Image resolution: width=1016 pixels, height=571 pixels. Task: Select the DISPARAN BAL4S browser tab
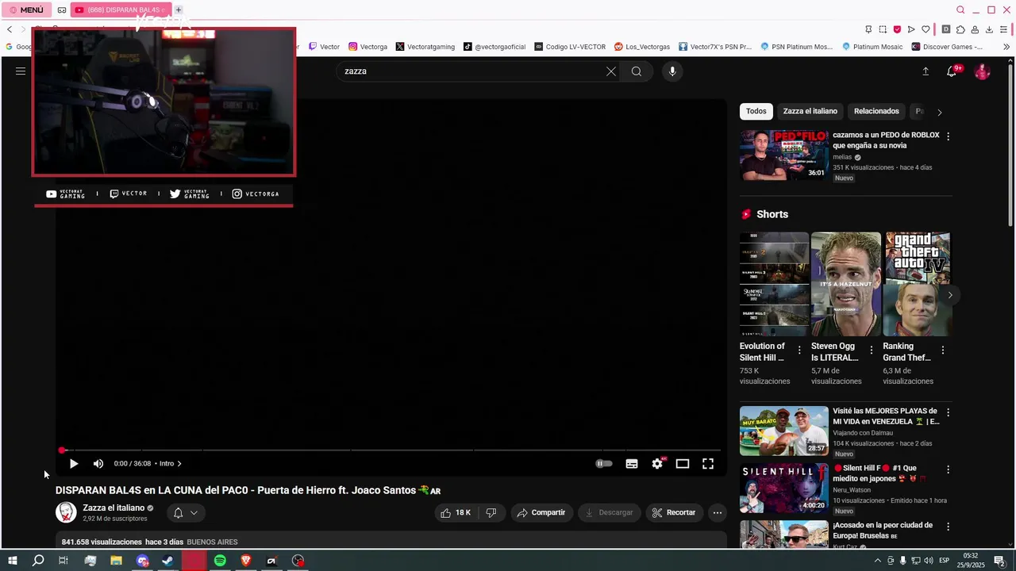click(120, 10)
